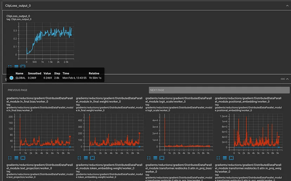Viewport: 291px width, 181px height.
Task: Collapse the ClipLoss_output_0 section with chevron
Action: 287,6
